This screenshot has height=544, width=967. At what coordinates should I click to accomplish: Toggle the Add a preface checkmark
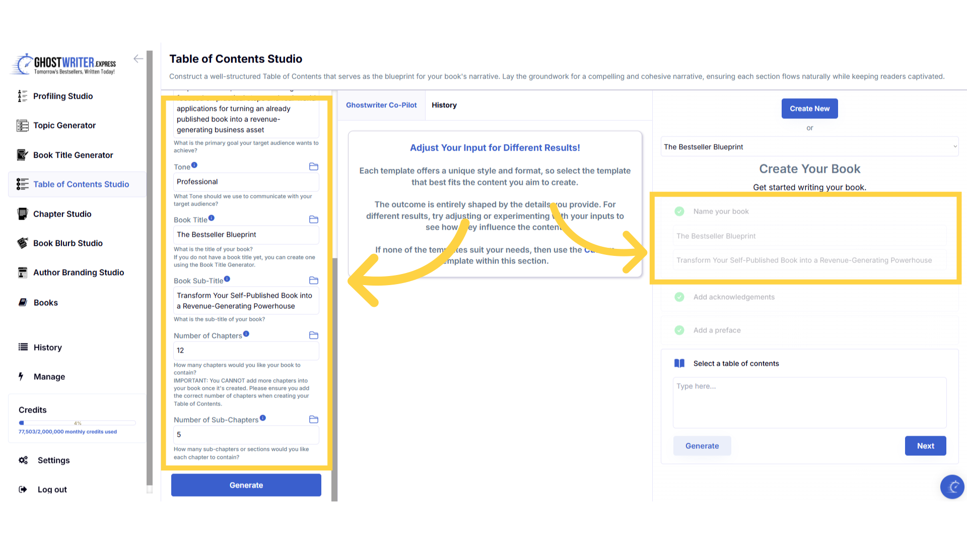[x=679, y=330]
